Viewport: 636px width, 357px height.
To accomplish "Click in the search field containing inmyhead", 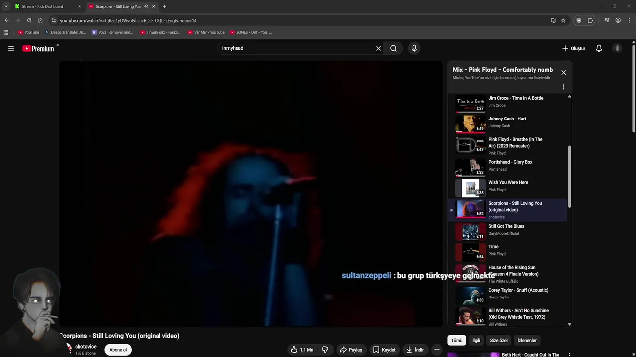I will click(x=296, y=48).
